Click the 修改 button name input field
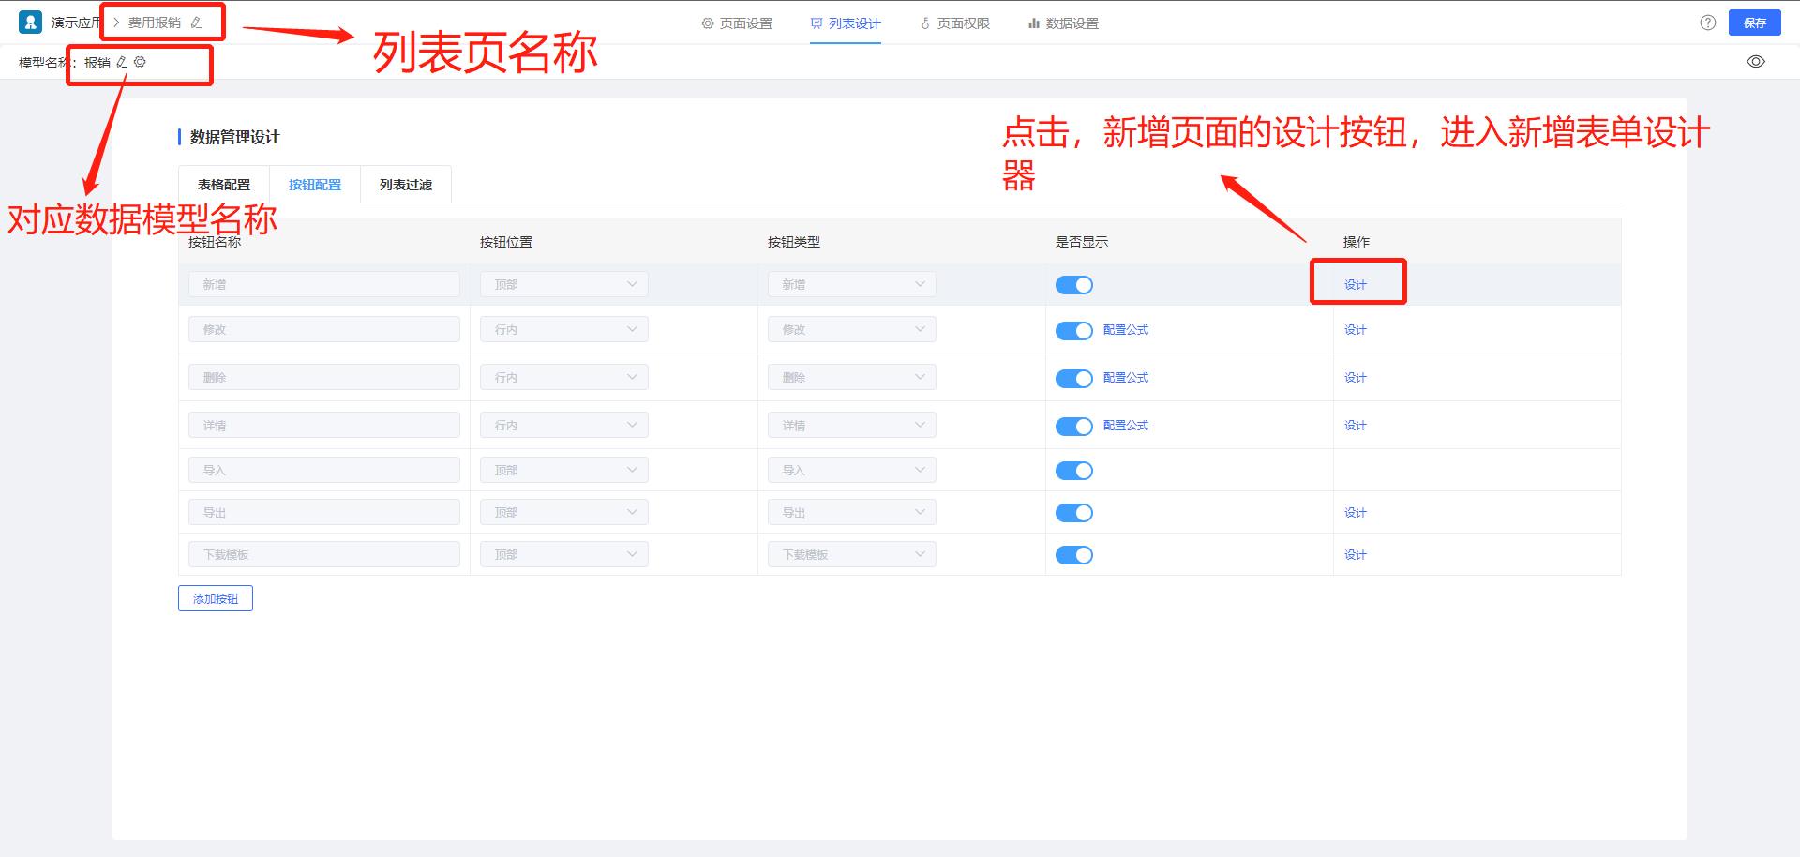The image size is (1800, 857). pyautogui.click(x=324, y=329)
